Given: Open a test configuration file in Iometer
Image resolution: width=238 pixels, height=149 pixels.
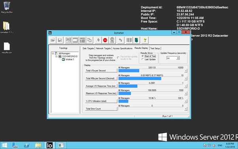Looking at the screenshot, I should pos(53,40).
